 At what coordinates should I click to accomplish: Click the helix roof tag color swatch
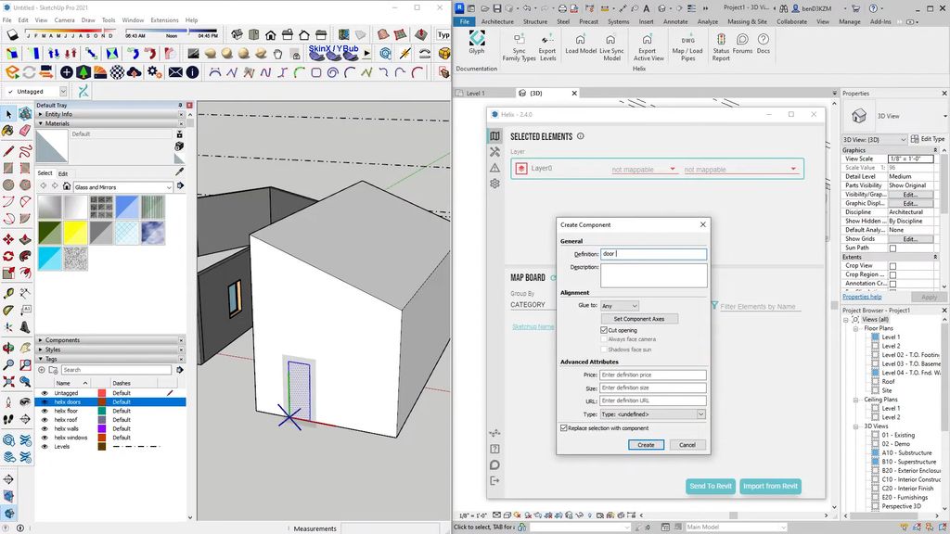102,420
